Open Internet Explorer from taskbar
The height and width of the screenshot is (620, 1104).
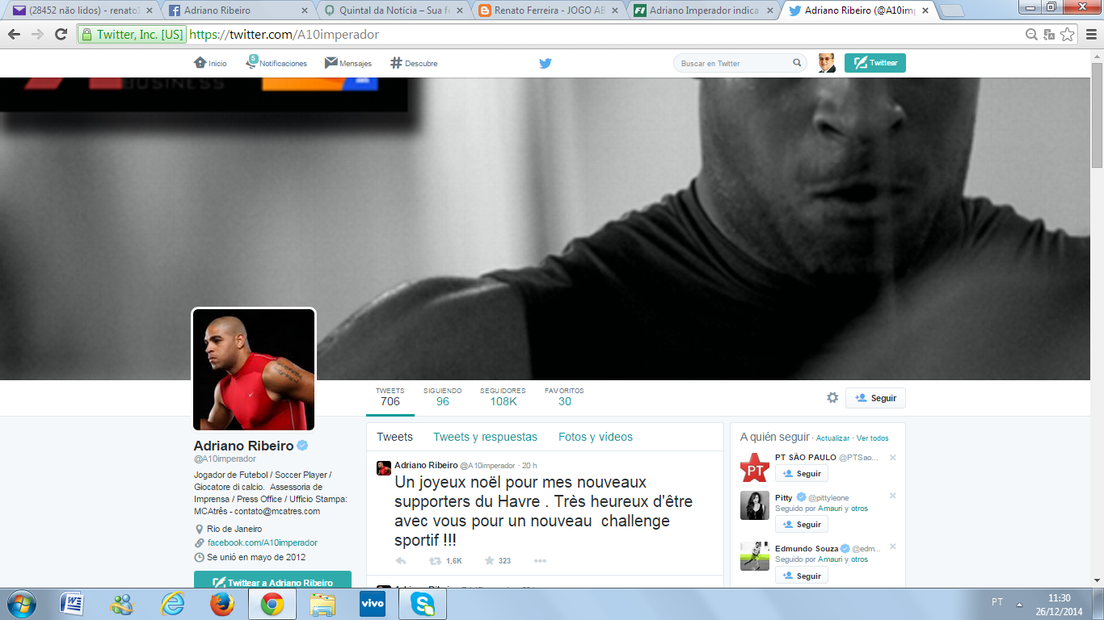click(x=172, y=604)
